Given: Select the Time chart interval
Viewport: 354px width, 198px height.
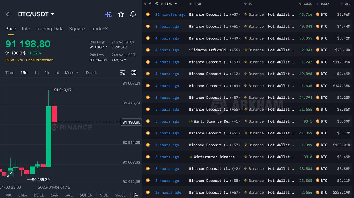Looking at the screenshot, I should (x=10, y=73).
